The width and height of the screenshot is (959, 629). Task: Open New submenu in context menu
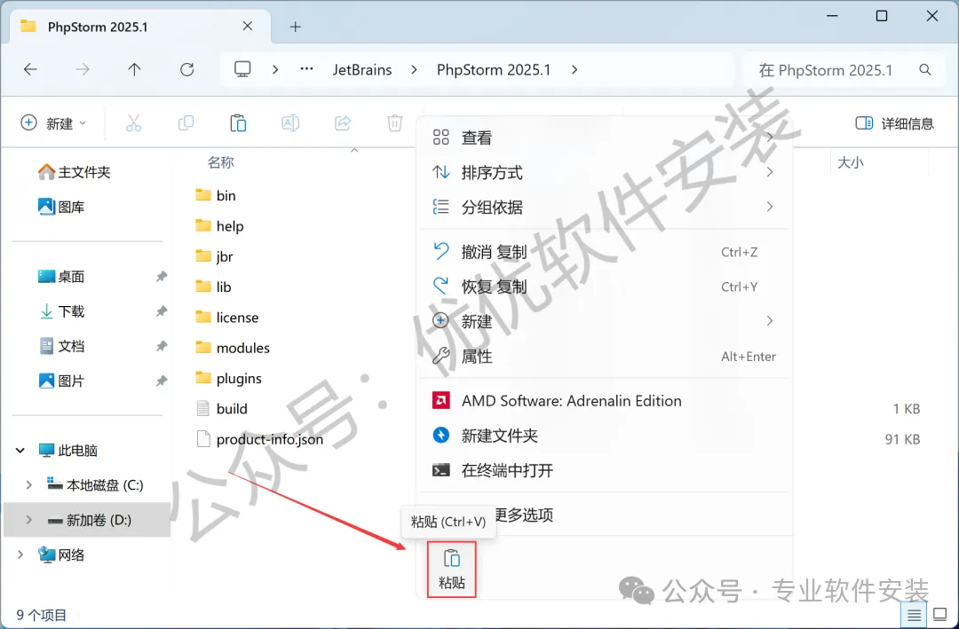click(x=605, y=321)
